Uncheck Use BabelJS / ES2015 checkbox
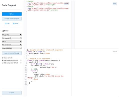 click(3, 60)
